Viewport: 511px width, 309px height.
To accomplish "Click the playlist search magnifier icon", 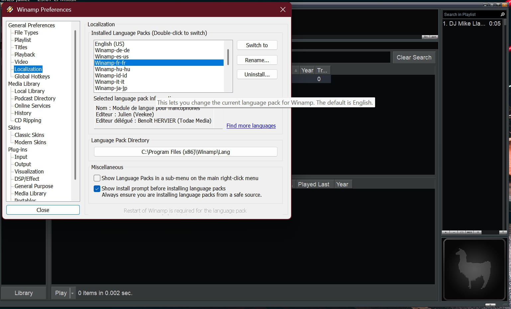I will coord(502,14).
